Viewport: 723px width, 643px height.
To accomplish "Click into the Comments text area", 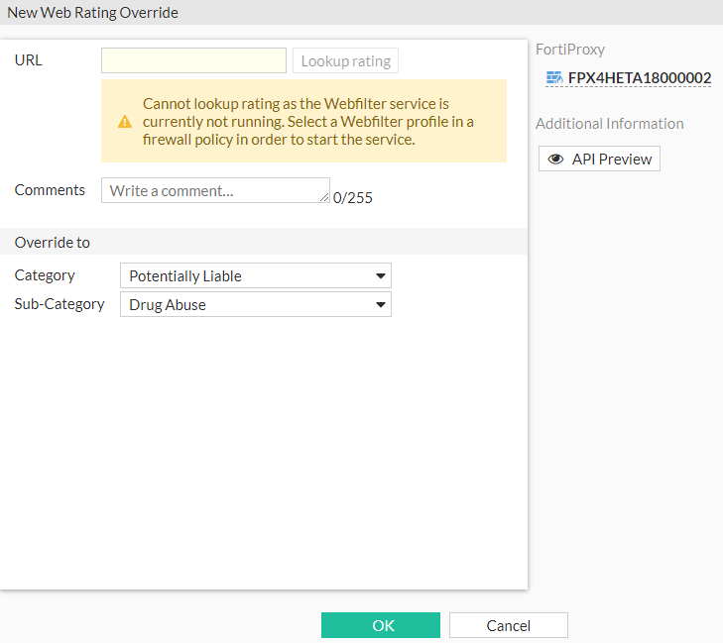I will coord(213,190).
